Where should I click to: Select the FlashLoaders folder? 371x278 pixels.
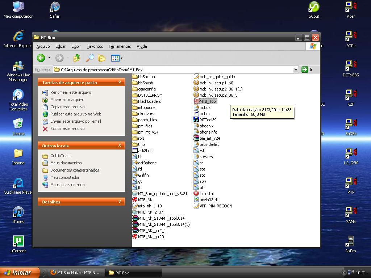coord(146,101)
